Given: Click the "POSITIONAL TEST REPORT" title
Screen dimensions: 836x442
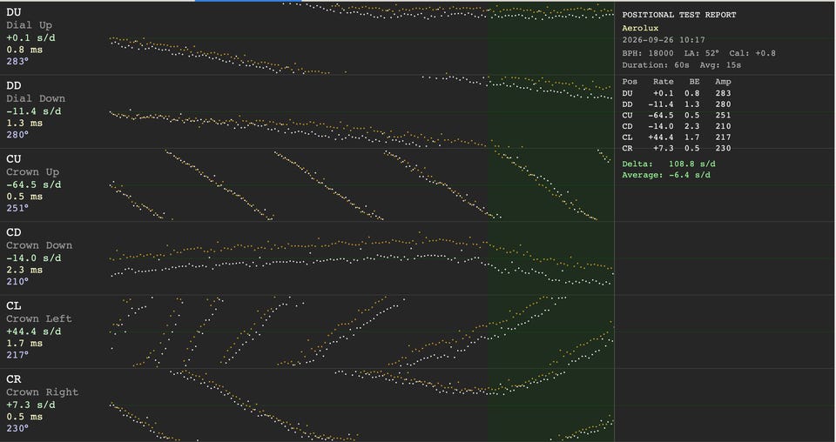Looking at the screenshot, I should tap(678, 15).
